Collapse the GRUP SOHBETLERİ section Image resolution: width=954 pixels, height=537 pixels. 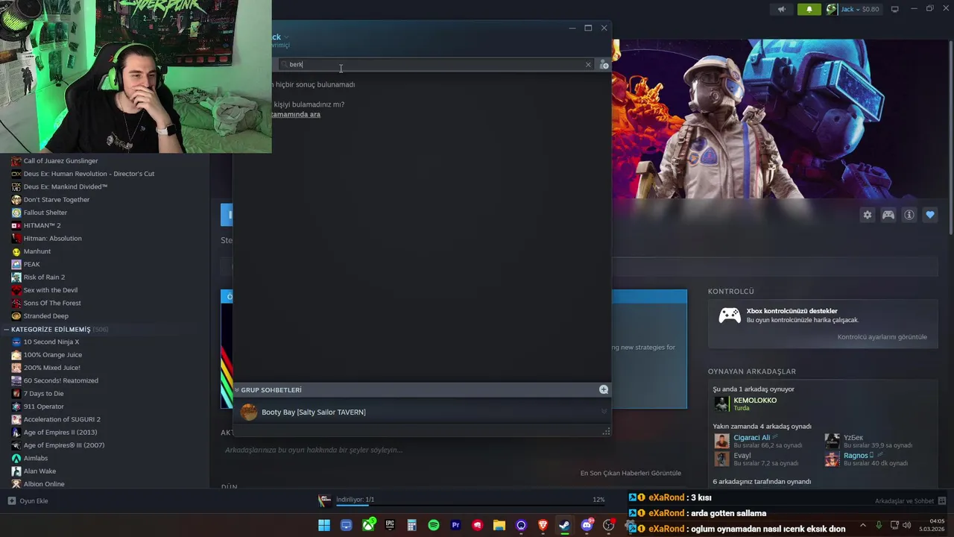[x=271, y=390]
